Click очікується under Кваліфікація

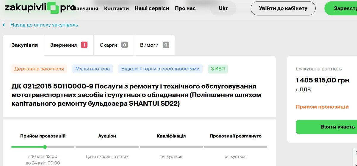coord(171,156)
